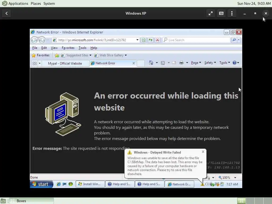Screen dimensions: 272x204
Task: Launch Internet Explorer from Quick Launch
Action: coord(59,184)
